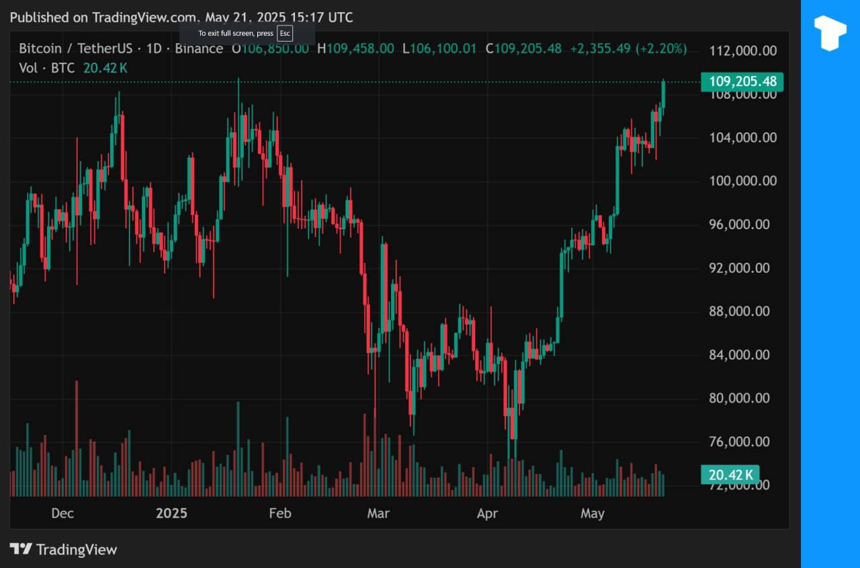
Task: Click the closing price value C109,205.48
Action: coord(523,48)
